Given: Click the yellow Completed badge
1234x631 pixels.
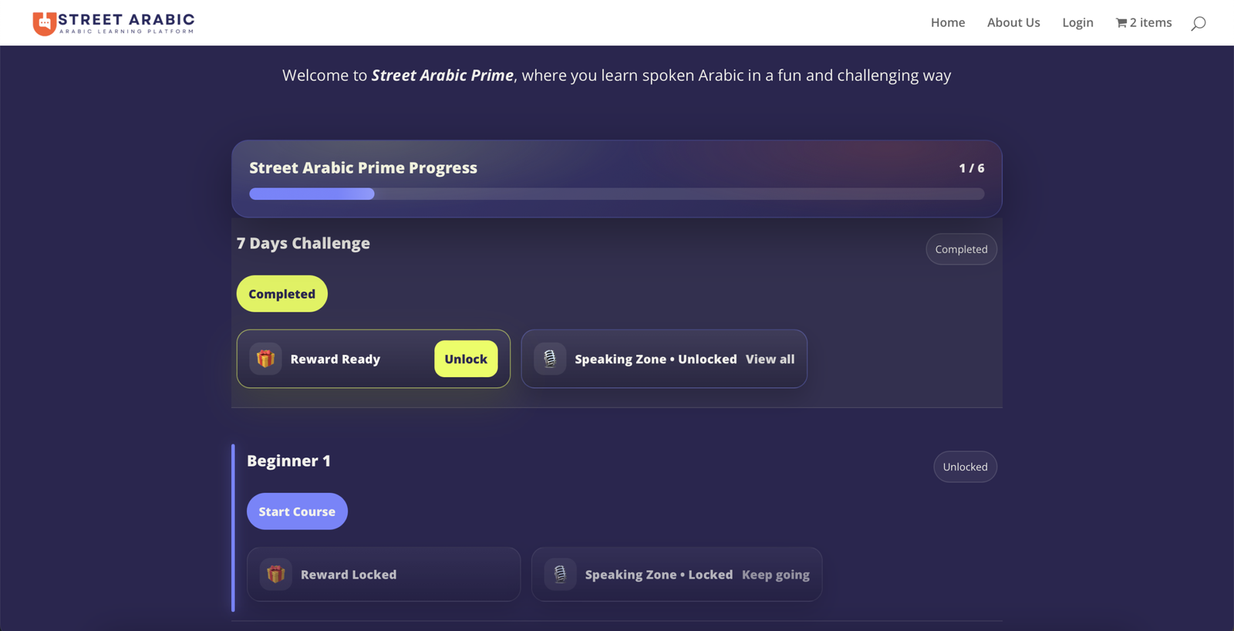Looking at the screenshot, I should [281, 293].
